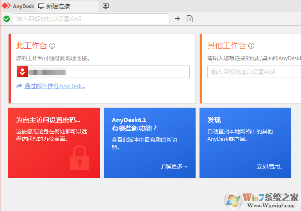The height and width of the screenshot is (211, 301).
Task: Click the 发现 discovery tile heading
Action: [x=214, y=120]
